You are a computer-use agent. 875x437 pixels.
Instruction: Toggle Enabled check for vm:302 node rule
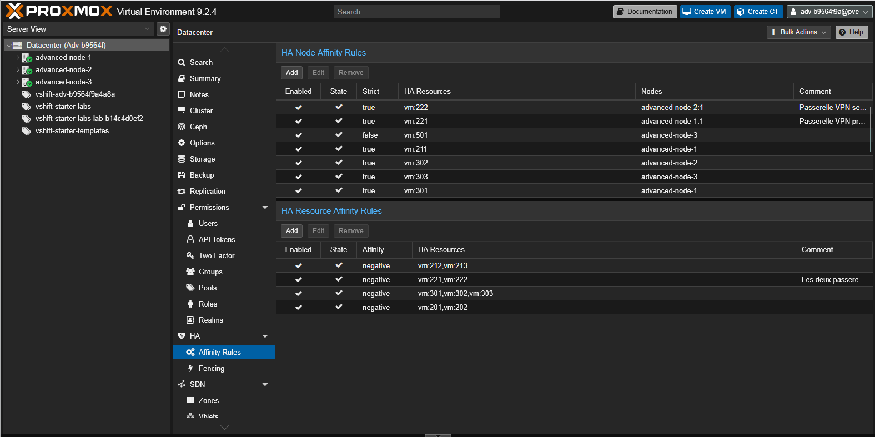(299, 163)
